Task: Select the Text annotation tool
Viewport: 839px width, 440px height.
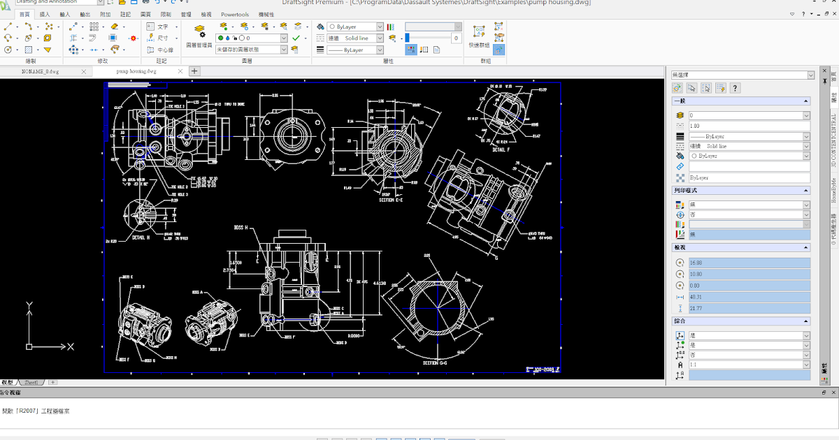Action: (156, 27)
